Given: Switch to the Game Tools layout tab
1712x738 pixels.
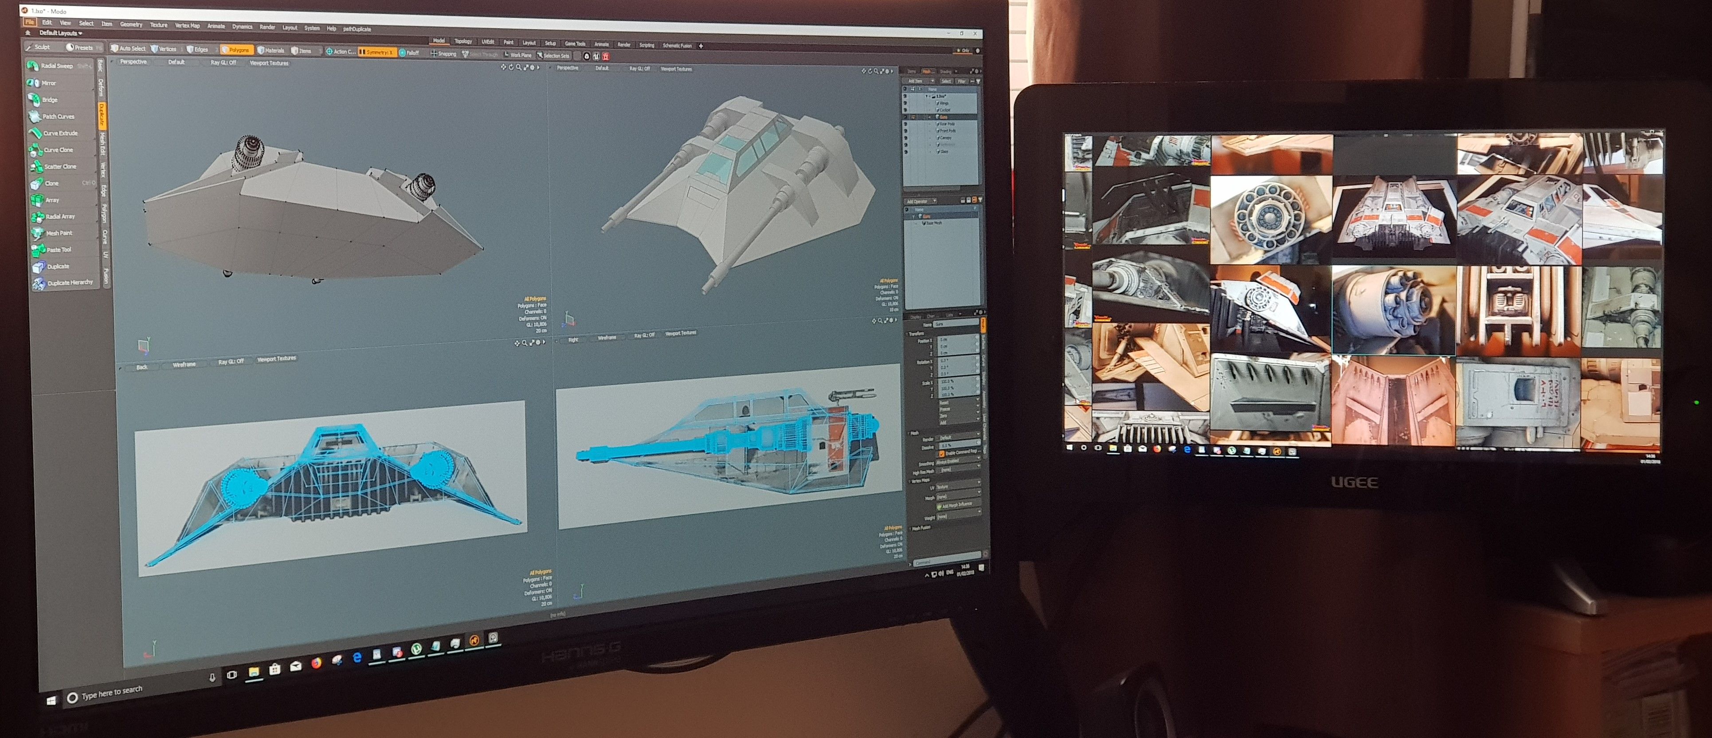Looking at the screenshot, I should [575, 43].
